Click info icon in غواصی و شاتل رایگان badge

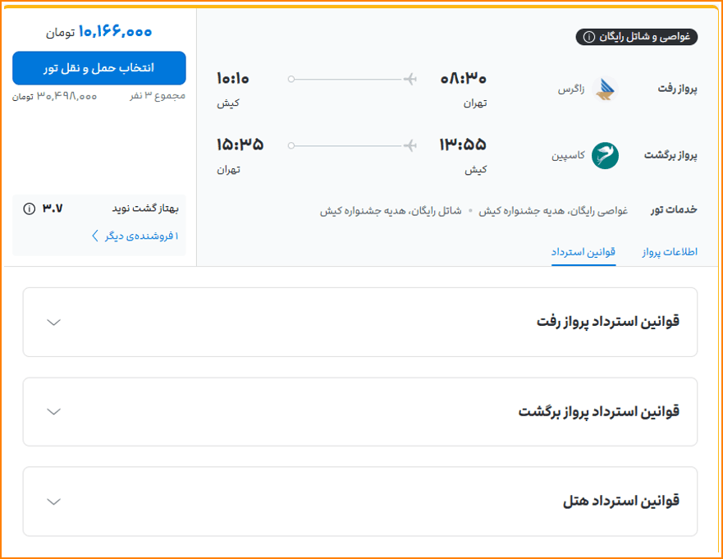coord(588,37)
